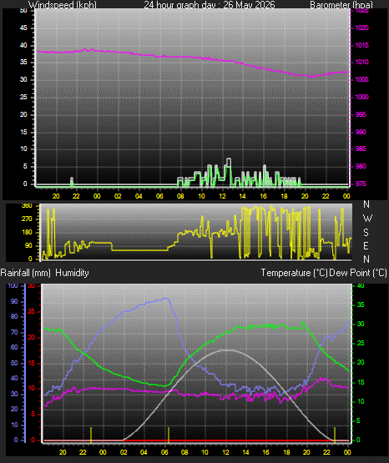389x463 pixels.
Task: Click the "Dew Point (°C)" label
Action: coord(358,273)
